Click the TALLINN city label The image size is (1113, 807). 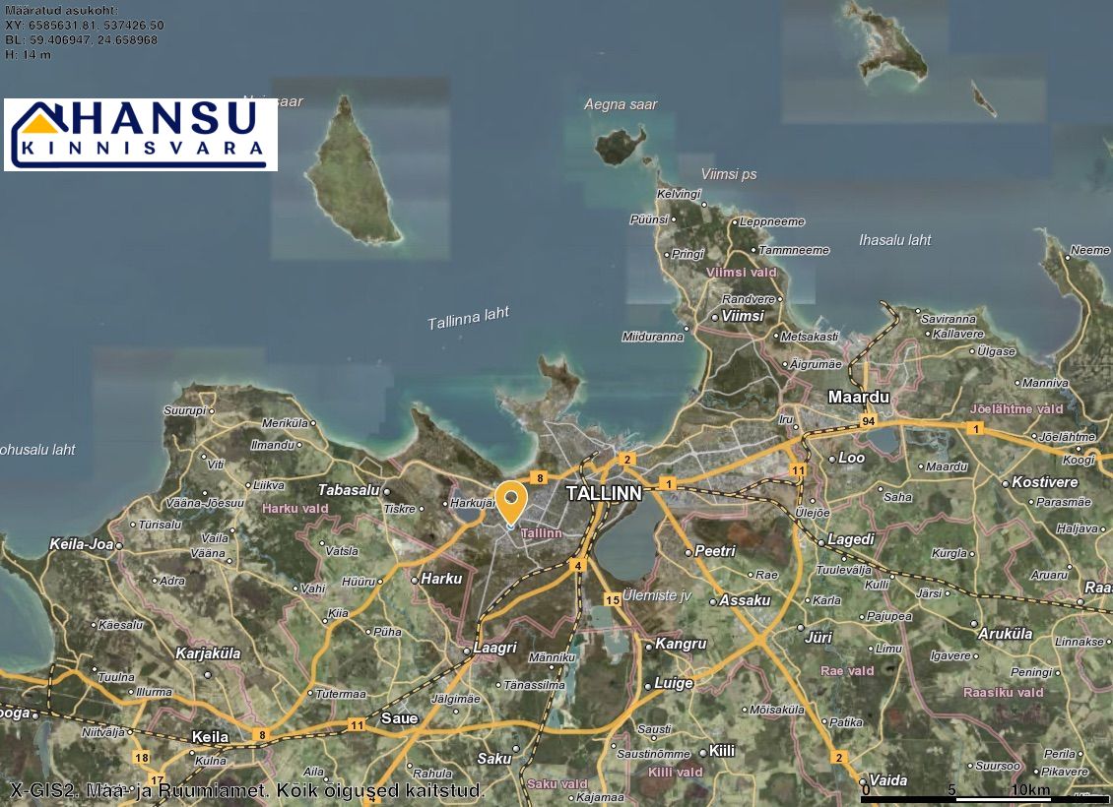tap(604, 494)
